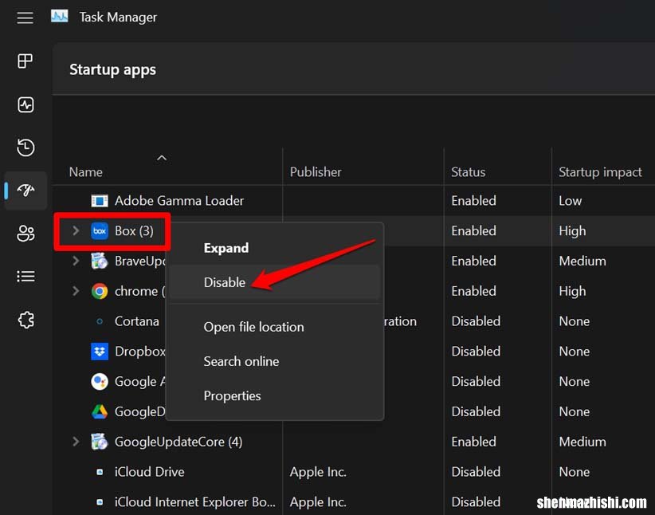Expand the chrome group chevron
The height and width of the screenshot is (515, 655).
click(76, 292)
